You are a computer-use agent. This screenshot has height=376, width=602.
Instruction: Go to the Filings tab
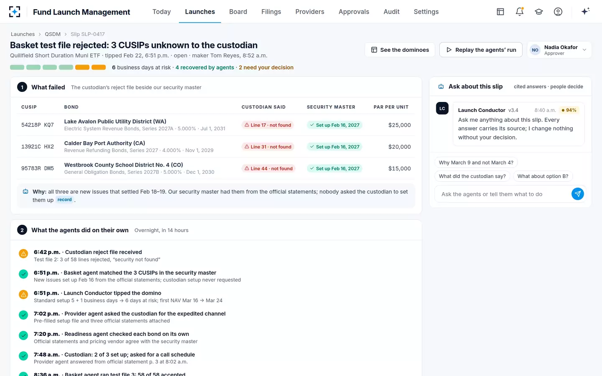coord(271,12)
